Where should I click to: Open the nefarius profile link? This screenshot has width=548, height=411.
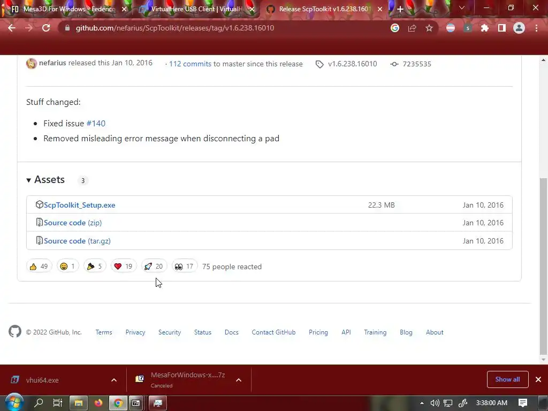click(52, 63)
